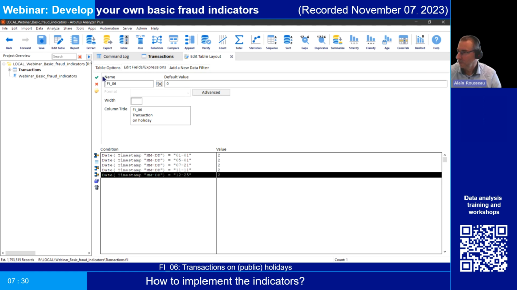Image resolution: width=517 pixels, height=290 pixels.
Task: Cancel field edits with red X icon
Action: point(96,84)
